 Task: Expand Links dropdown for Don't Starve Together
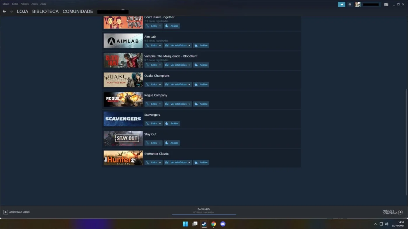(153, 26)
